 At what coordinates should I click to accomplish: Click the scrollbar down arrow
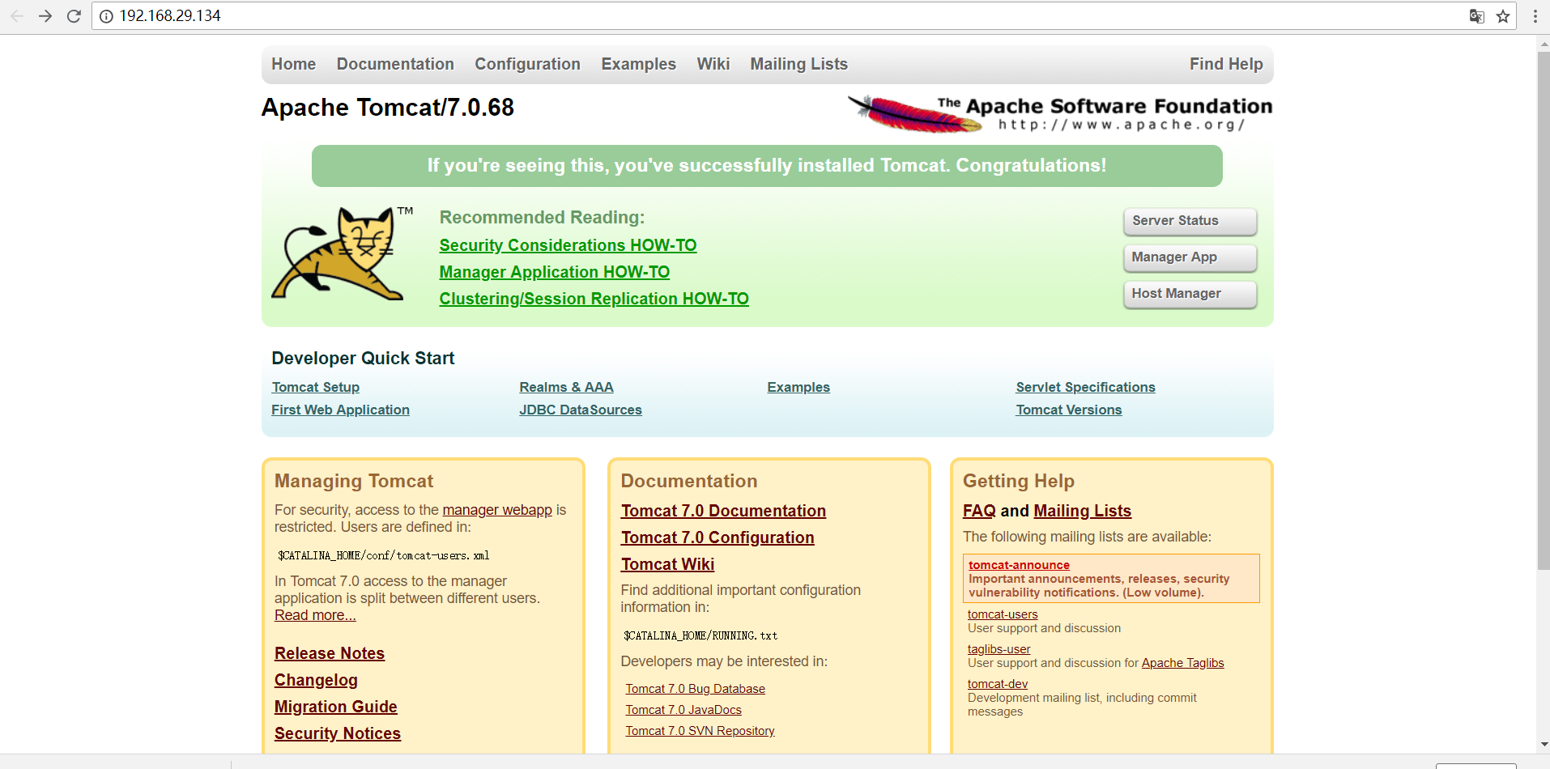(1544, 745)
